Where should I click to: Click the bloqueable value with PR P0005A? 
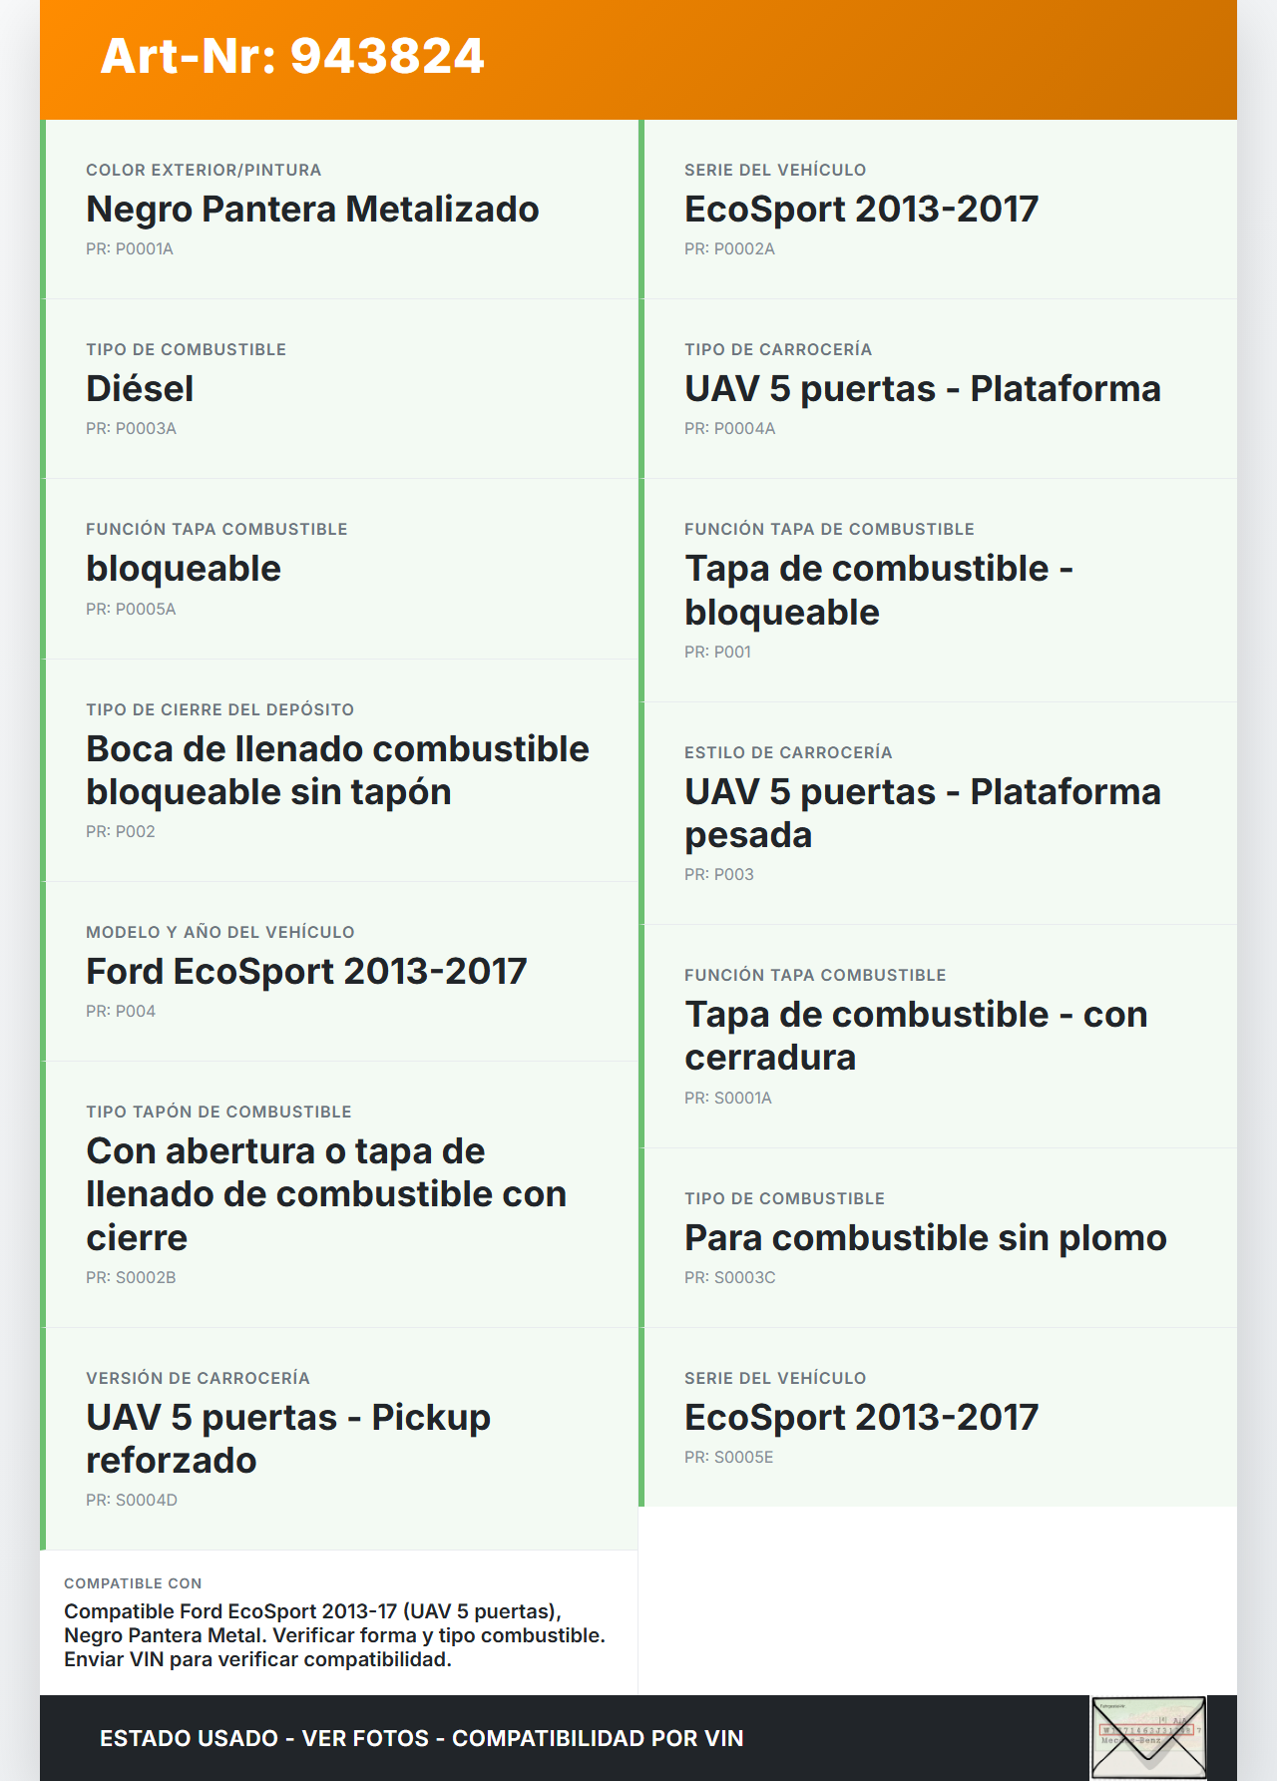coord(184,569)
